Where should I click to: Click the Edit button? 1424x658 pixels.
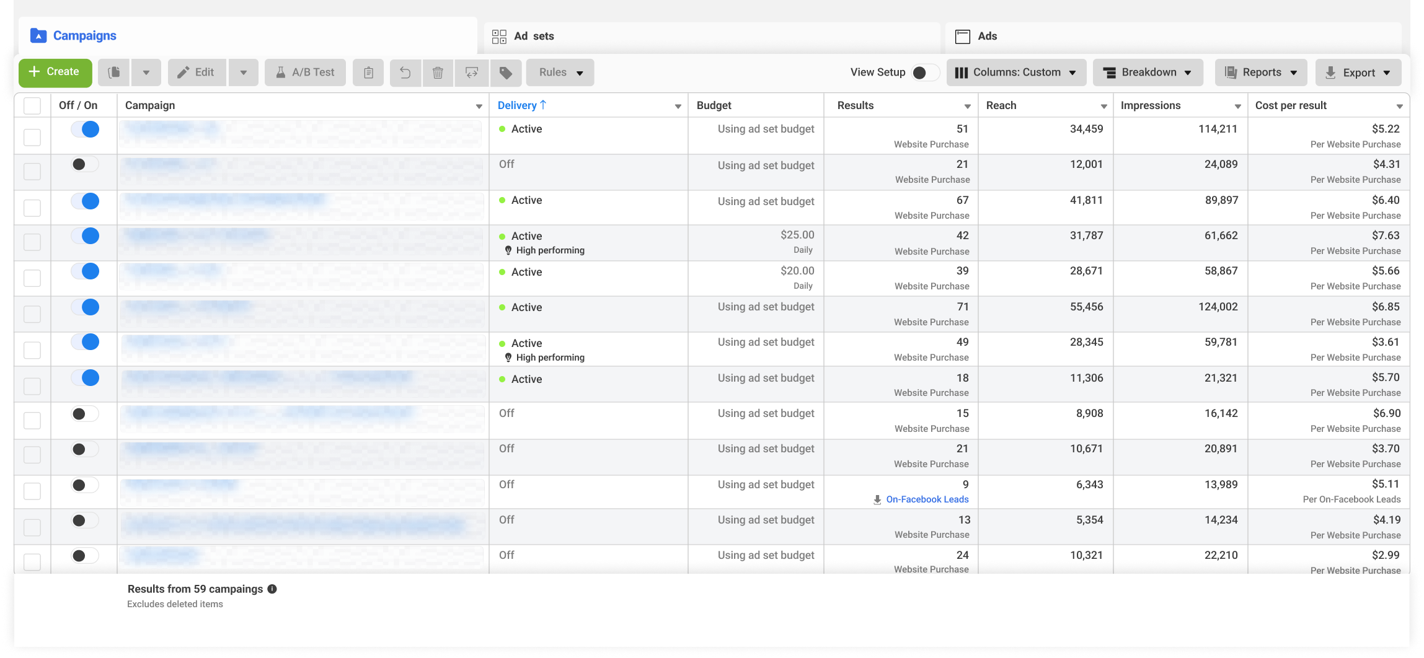[x=197, y=72]
